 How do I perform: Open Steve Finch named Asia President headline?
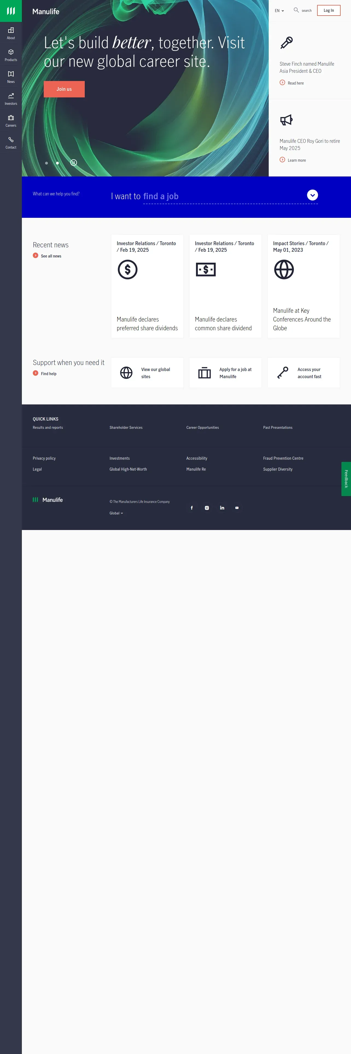[307, 68]
